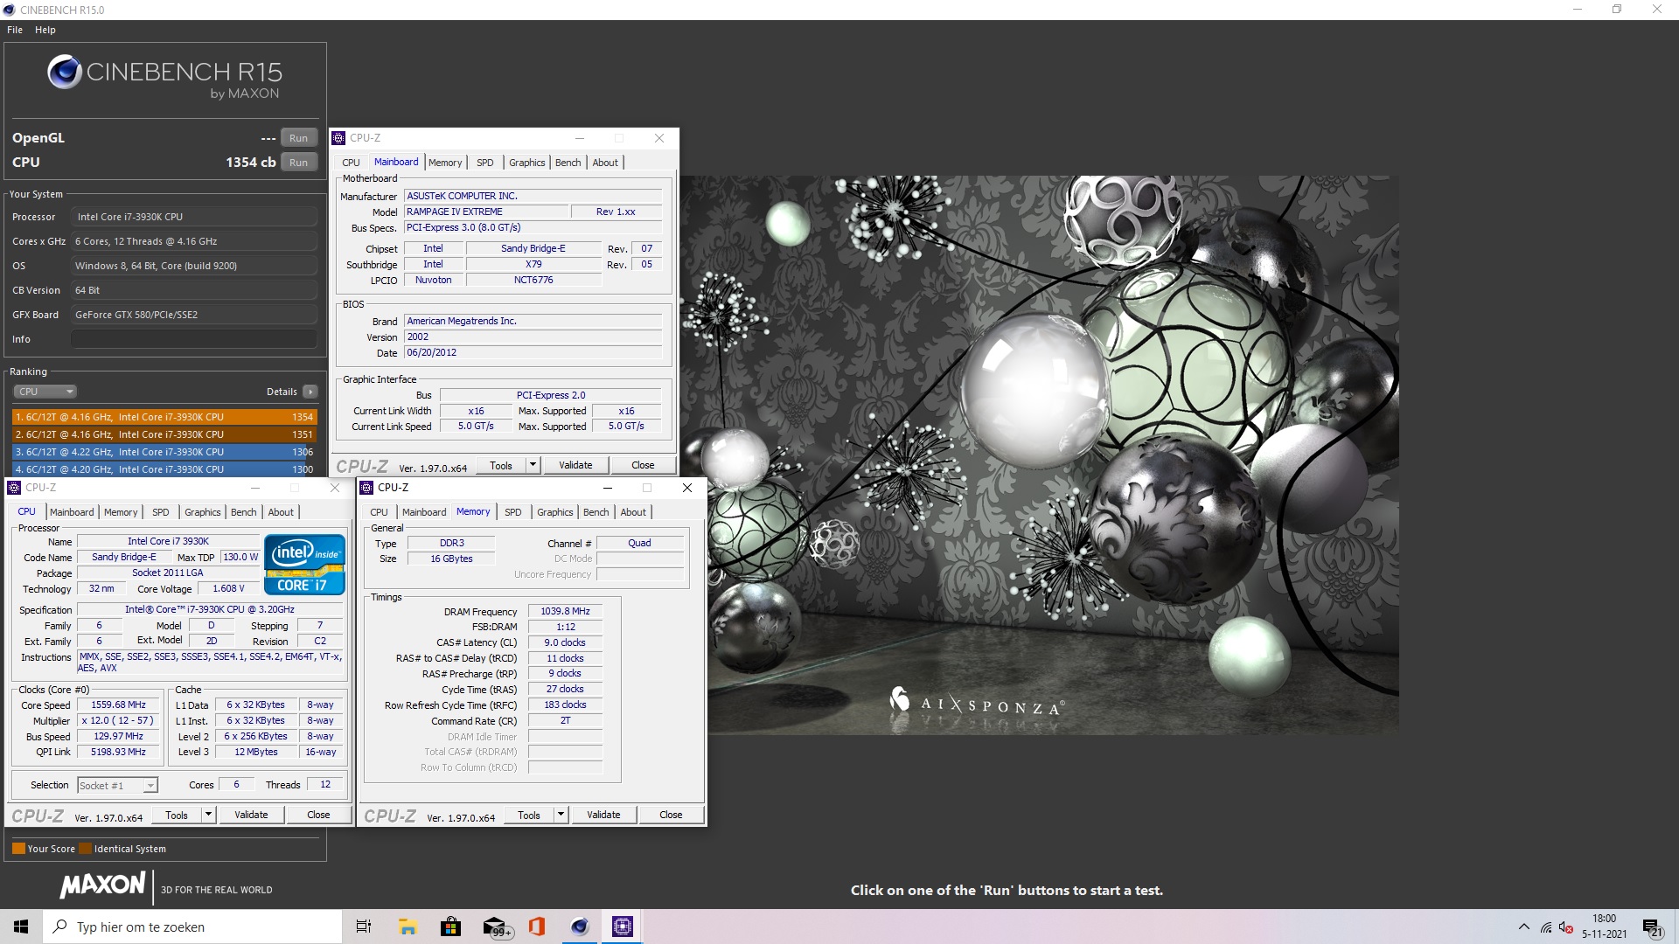The width and height of the screenshot is (1679, 944).
Task: Open About tab in Mainboard CPU-Z window
Action: coord(605,163)
